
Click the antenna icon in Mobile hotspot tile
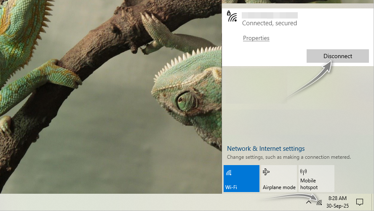point(303,172)
